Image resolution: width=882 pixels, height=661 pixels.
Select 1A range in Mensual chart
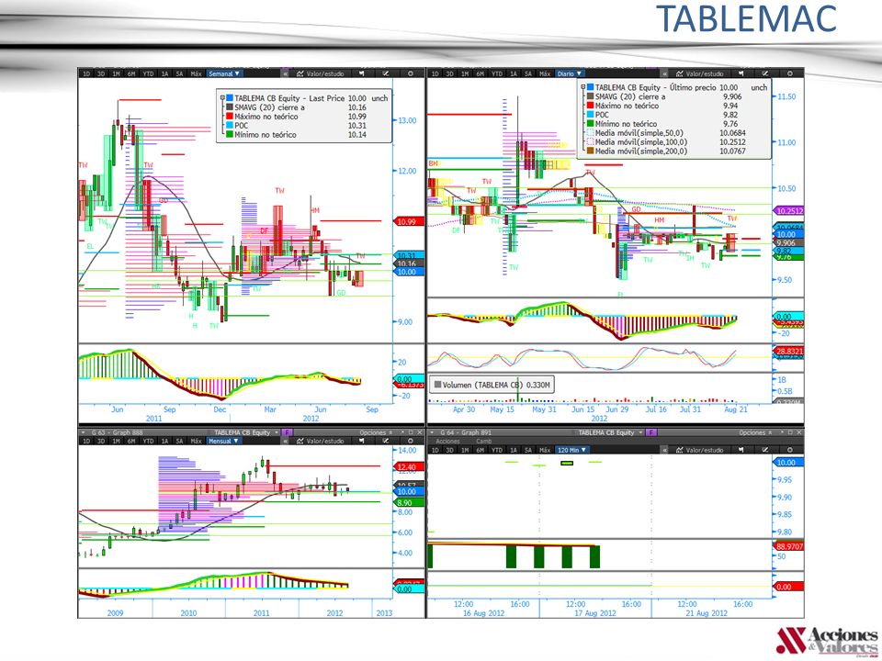pos(164,442)
